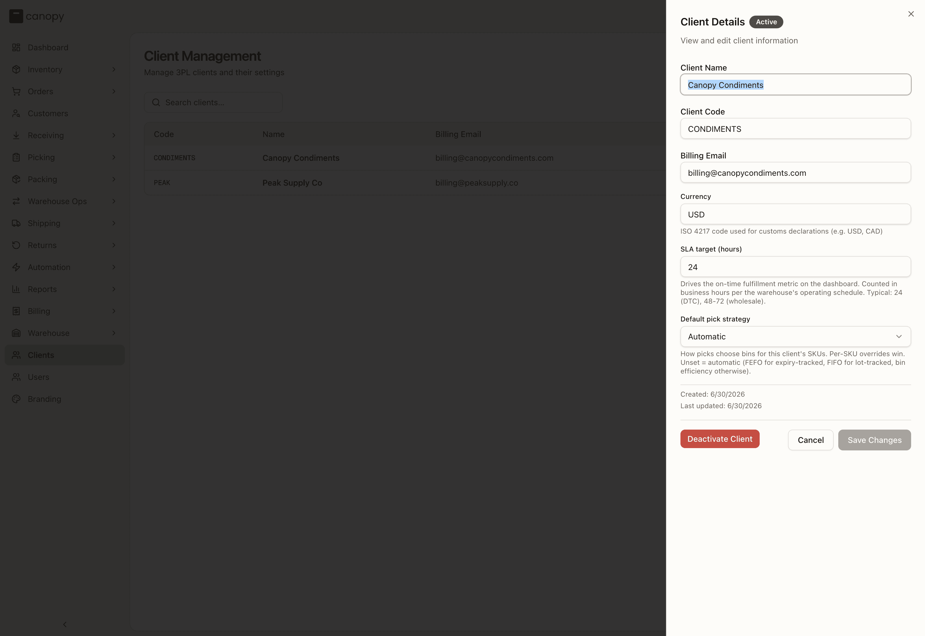Viewport: 925px width, 636px height.
Task: Click the CONDIMENTS code cell
Action: 175,158
